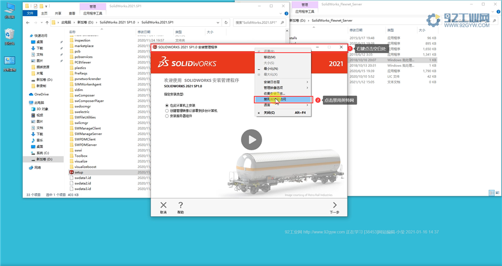
Task: Open the File tab in Explorer ribbon
Action: pos(30,13)
